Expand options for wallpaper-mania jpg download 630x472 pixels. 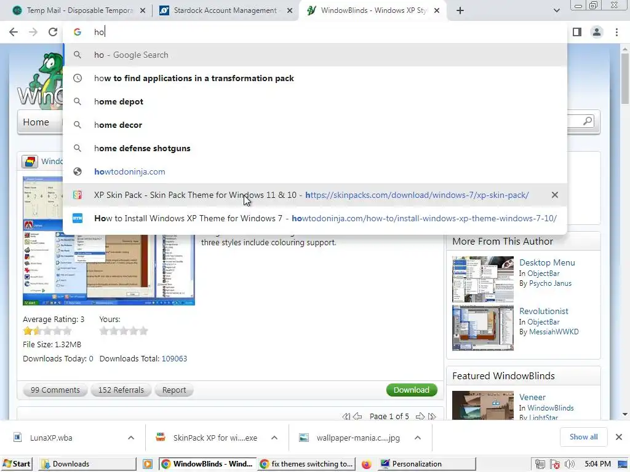(418, 438)
